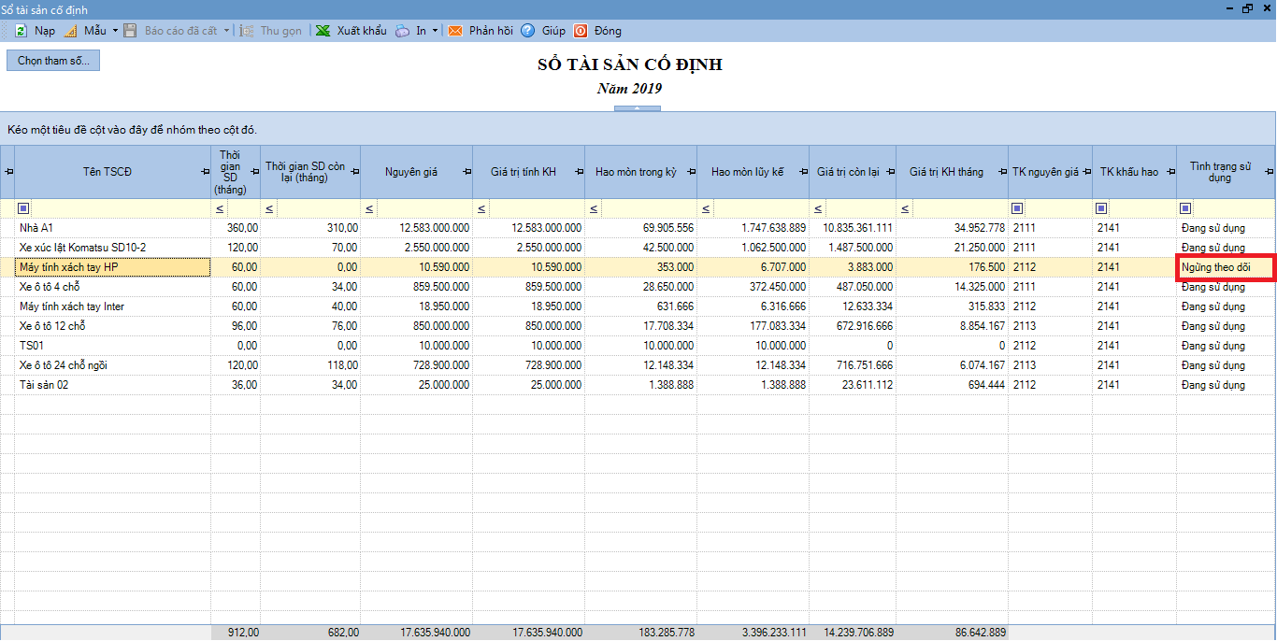This screenshot has height=641, width=1277.
Task: Pin the TK nguyên giá column
Action: (1086, 172)
